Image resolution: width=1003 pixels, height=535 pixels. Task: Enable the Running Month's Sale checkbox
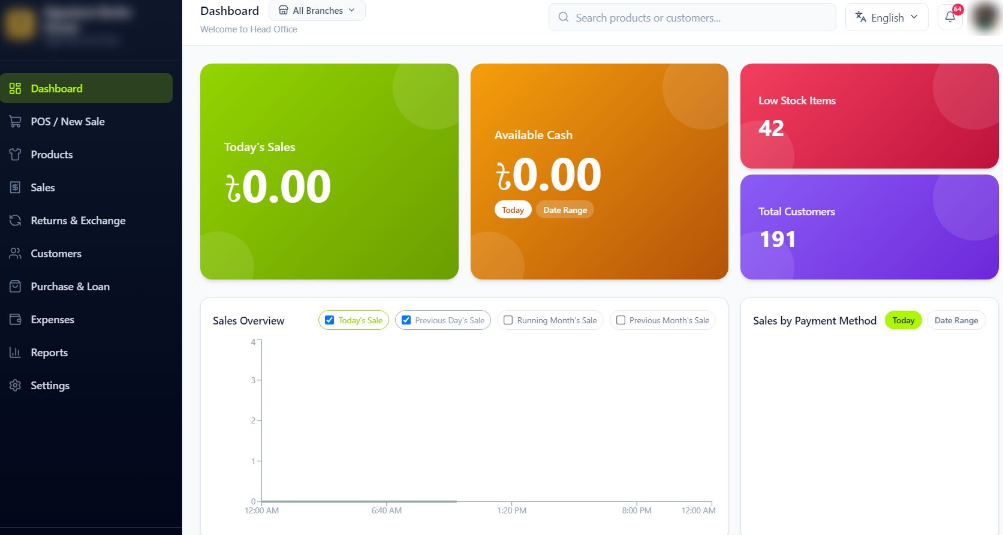(x=508, y=320)
